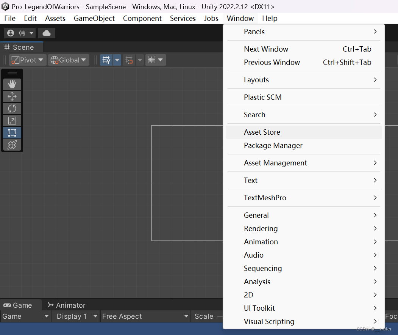This screenshot has width=398, height=335.
Task: Expand the Text submenu
Action: (x=304, y=180)
